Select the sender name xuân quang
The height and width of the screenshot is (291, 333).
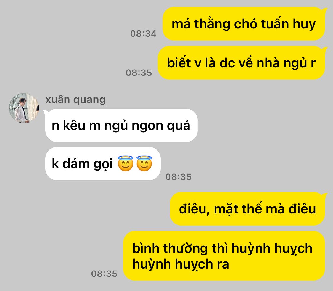tap(75, 100)
